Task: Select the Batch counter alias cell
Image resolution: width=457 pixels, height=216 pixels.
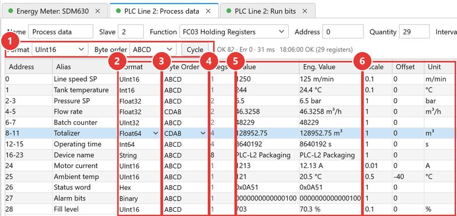Action: coord(85,122)
